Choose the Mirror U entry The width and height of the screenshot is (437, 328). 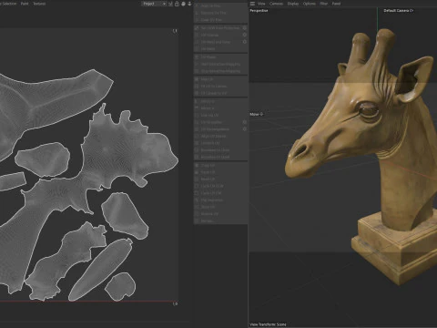(220, 101)
